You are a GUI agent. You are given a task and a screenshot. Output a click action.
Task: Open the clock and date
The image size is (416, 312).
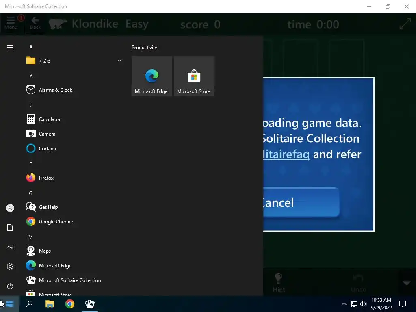pyautogui.click(x=381, y=304)
